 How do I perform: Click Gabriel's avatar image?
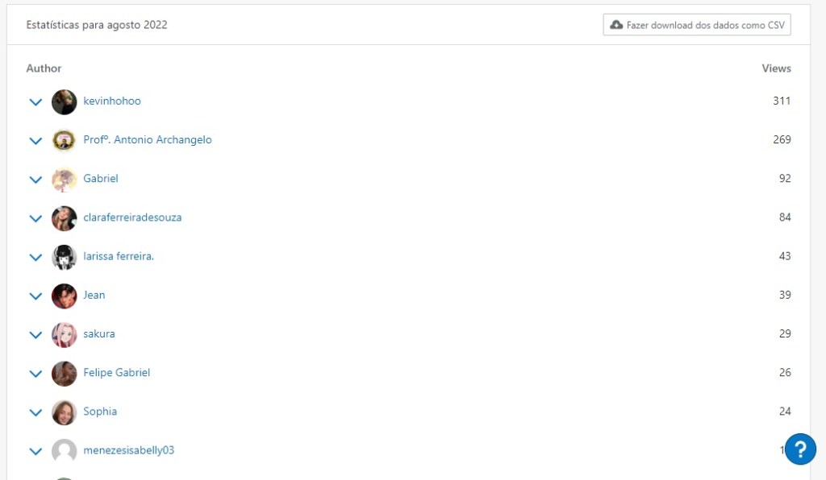(x=64, y=179)
